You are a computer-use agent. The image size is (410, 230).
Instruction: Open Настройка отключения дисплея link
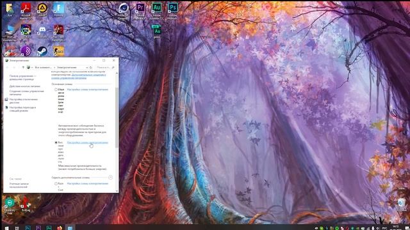pos(23,101)
